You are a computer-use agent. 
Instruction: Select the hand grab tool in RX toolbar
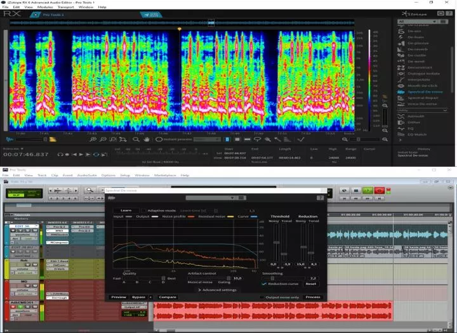tap(147, 140)
